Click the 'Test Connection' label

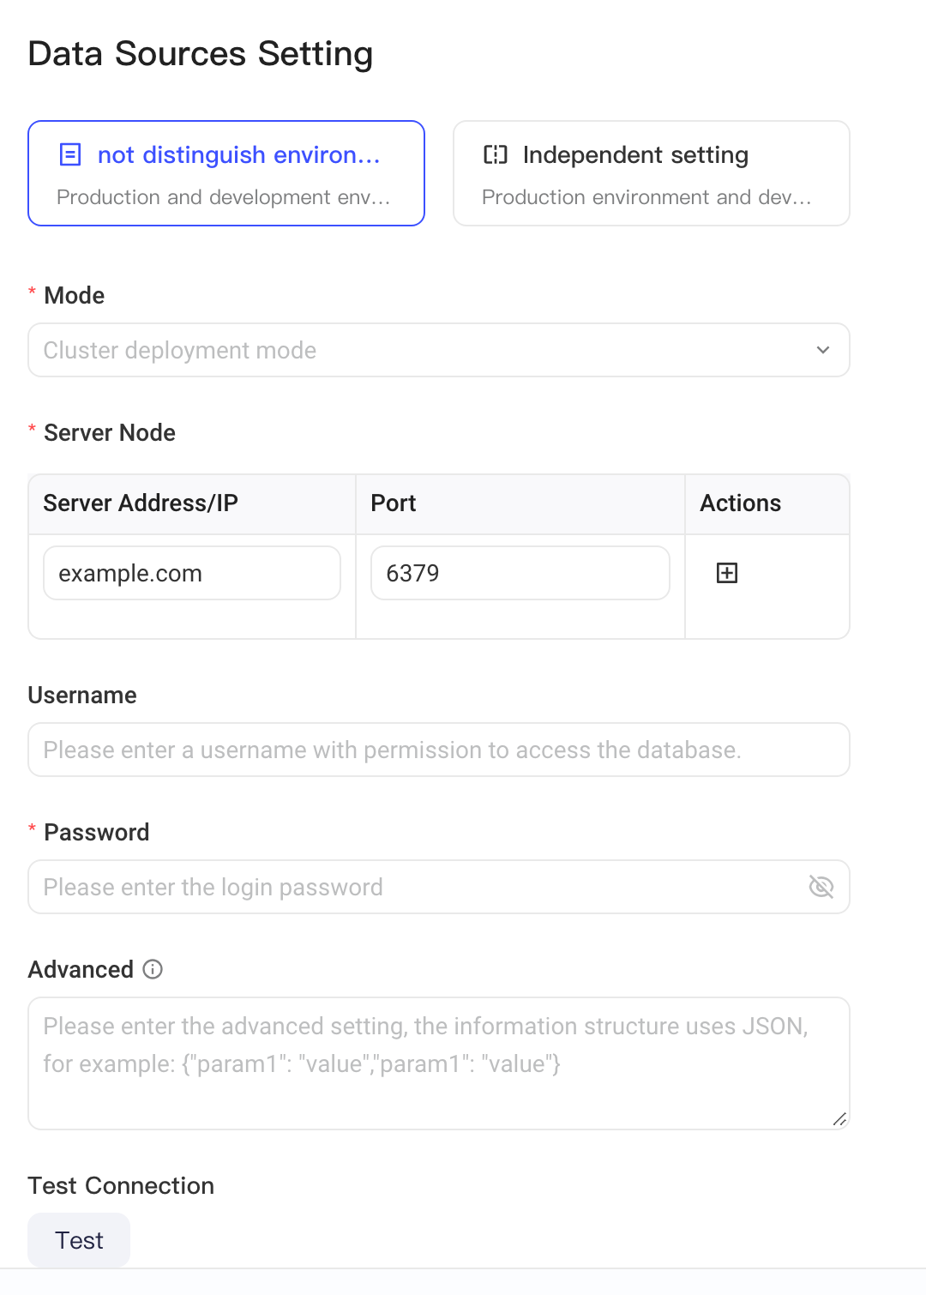coord(121,1185)
